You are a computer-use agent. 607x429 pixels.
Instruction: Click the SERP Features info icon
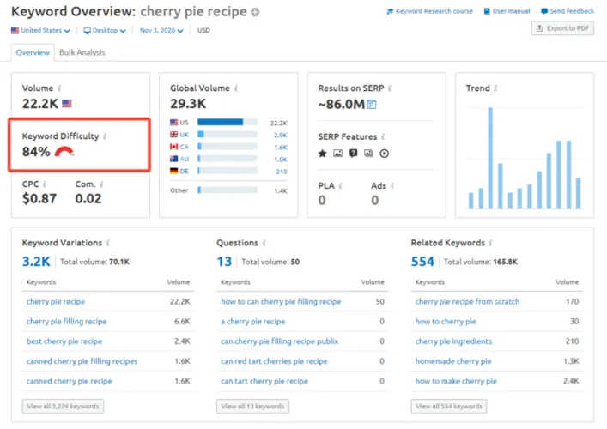pyautogui.click(x=383, y=136)
